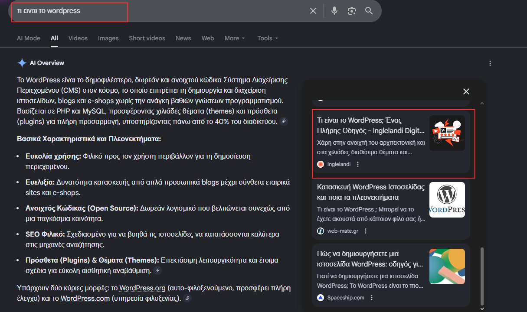The height and width of the screenshot is (312, 527).
Task: Clear the search query with the X icon
Action: (313, 11)
